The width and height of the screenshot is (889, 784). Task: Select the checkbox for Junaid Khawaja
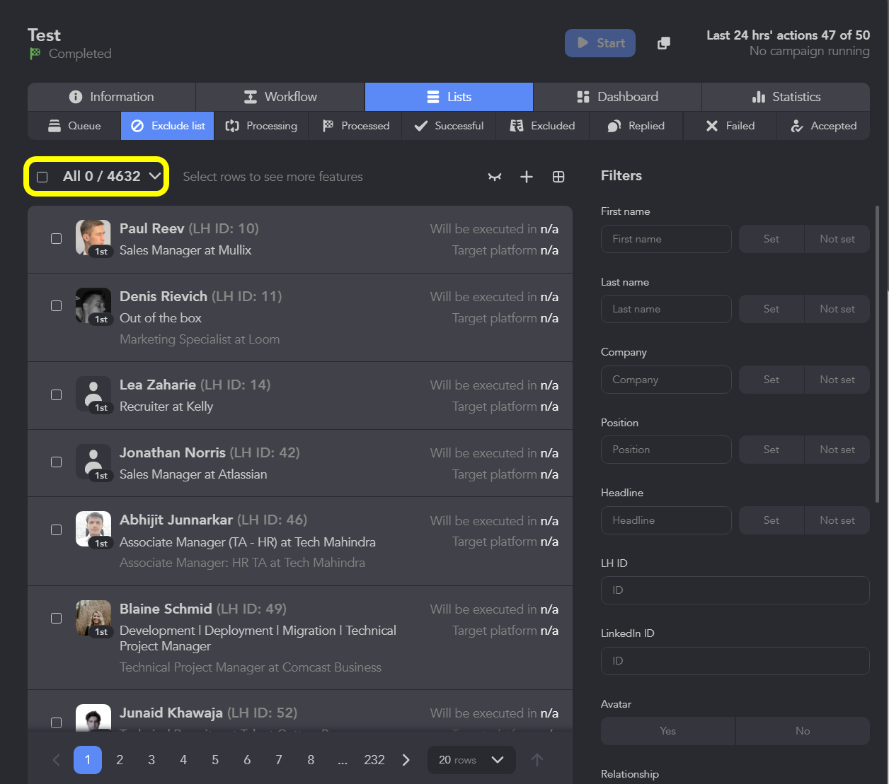coord(56,722)
